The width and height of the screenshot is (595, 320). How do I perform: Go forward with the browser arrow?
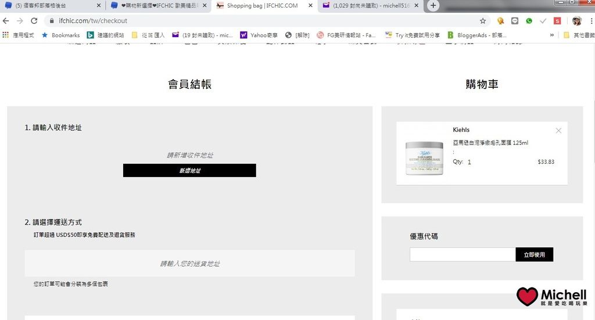(20, 21)
